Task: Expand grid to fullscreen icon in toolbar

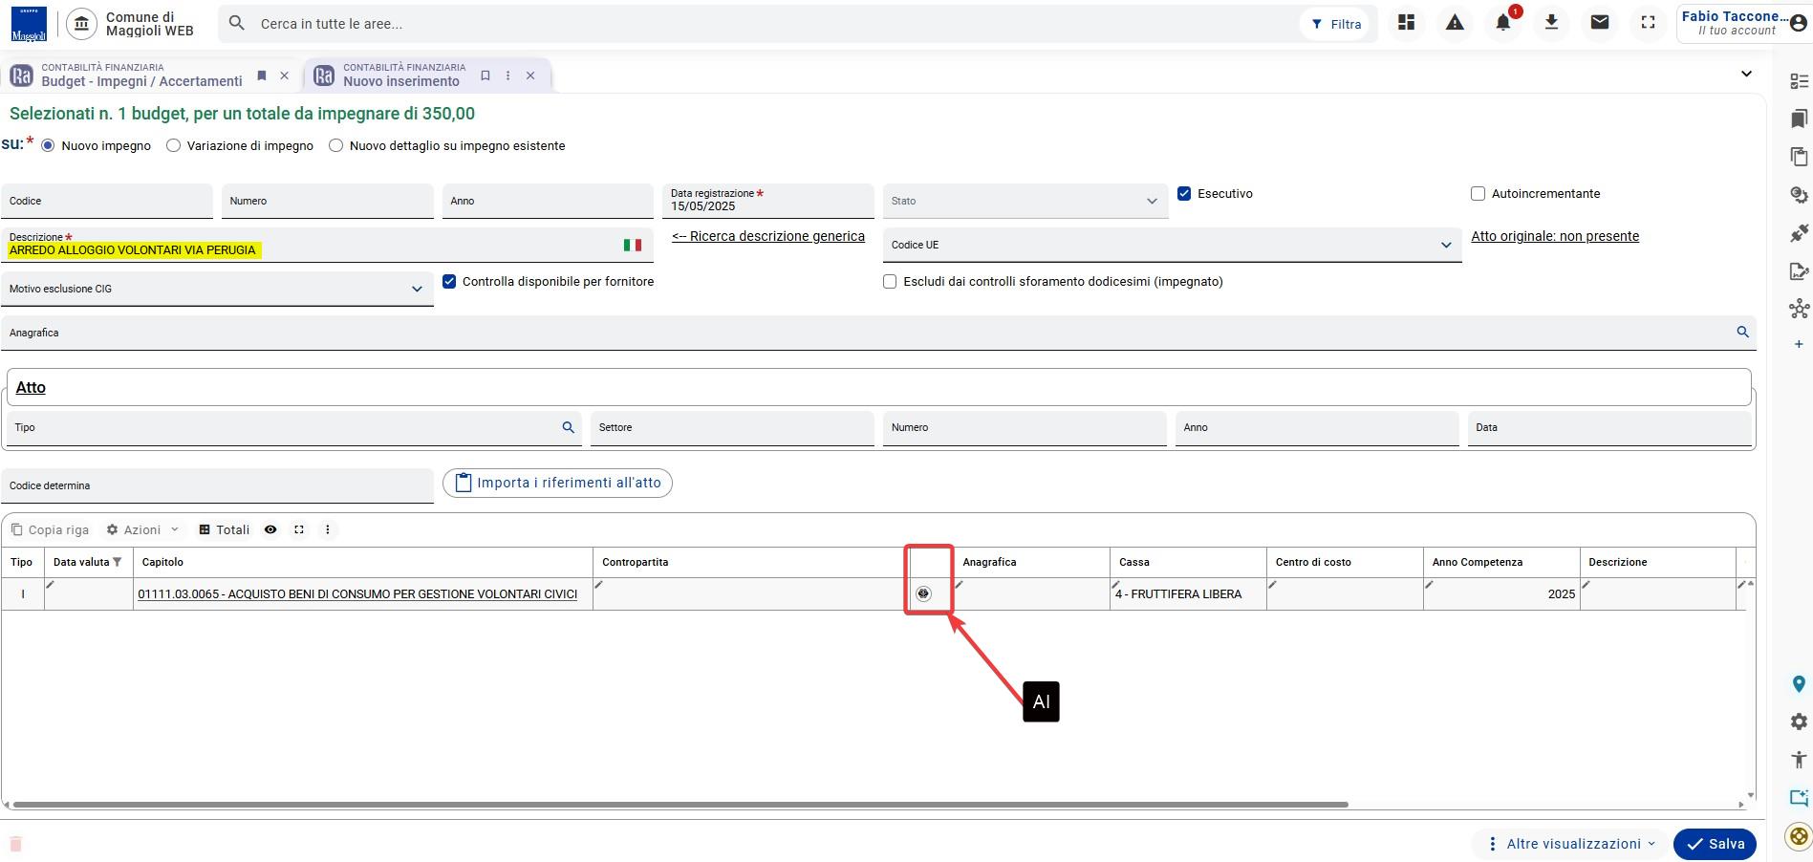Action: [299, 529]
